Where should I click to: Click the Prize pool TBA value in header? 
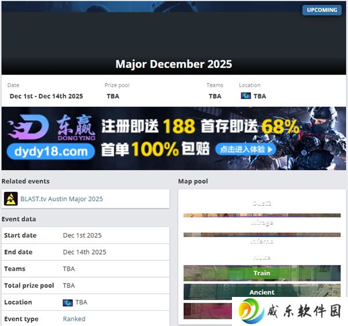click(113, 96)
